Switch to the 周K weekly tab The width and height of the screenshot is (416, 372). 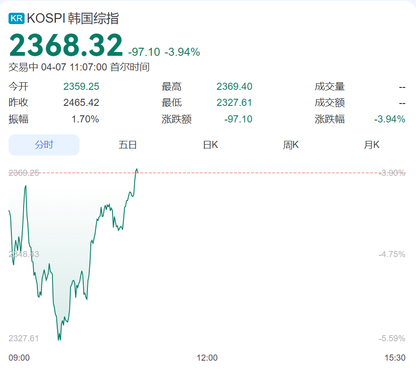tap(291, 145)
